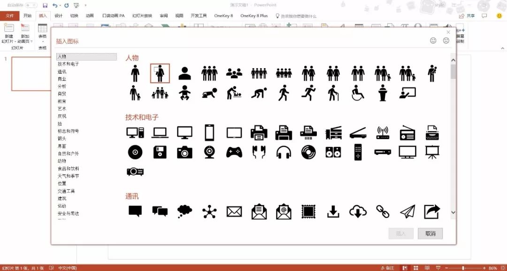The width and height of the screenshot is (507, 271).
Task: Click icon gallery scrollbar down arrow
Action: point(453,212)
